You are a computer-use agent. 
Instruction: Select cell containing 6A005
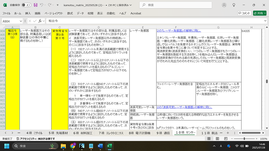point(251,31)
